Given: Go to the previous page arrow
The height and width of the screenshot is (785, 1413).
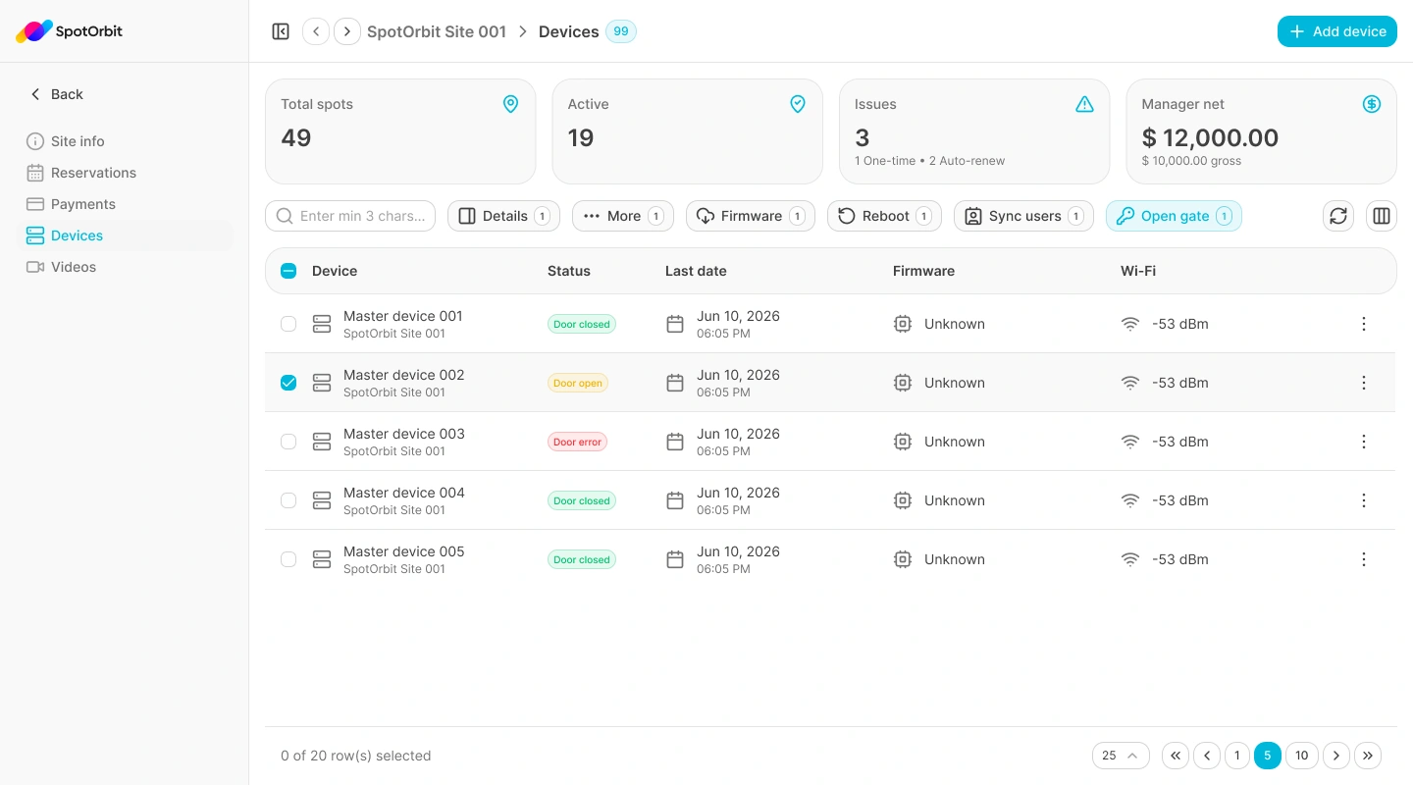Looking at the screenshot, I should pyautogui.click(x=1207, y=756).
